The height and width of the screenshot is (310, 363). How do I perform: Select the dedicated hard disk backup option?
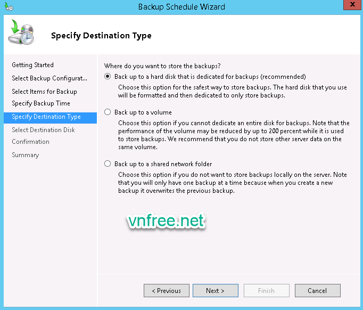(x=108, y=77)
